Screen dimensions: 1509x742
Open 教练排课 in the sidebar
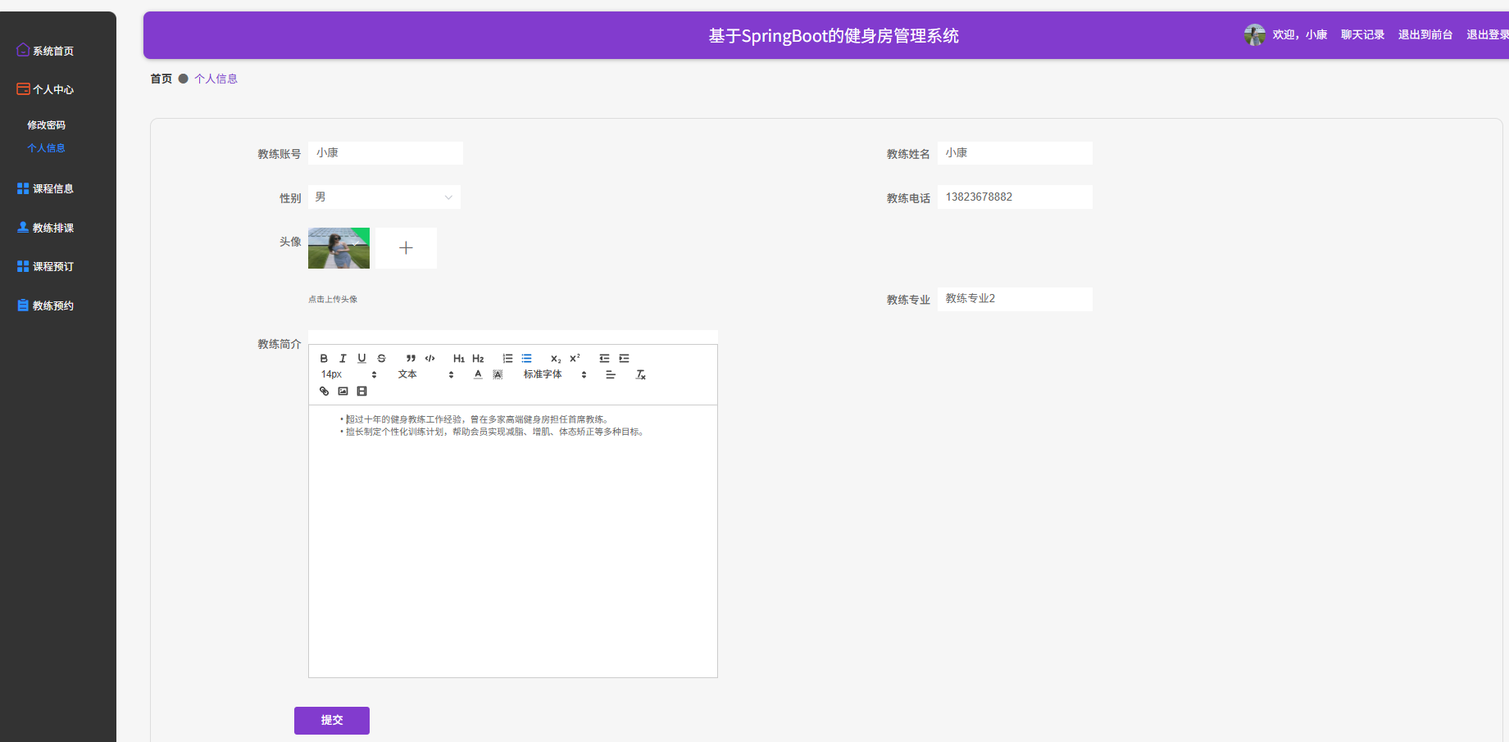pyautogui.click(x=53, y=228)
